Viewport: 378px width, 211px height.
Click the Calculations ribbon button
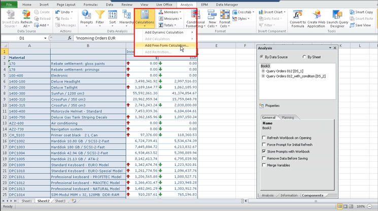click(x=145, y=19)
